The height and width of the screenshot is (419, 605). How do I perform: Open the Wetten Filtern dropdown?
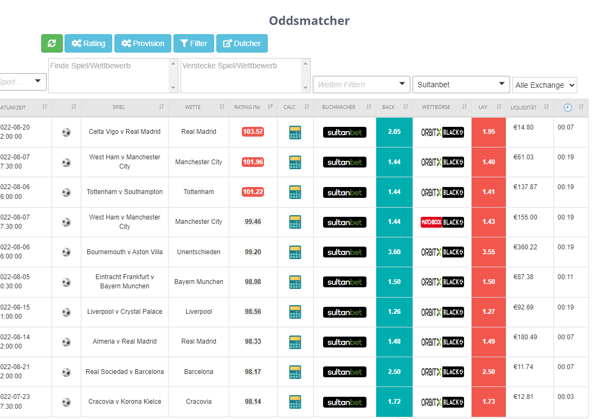(361, 85)
